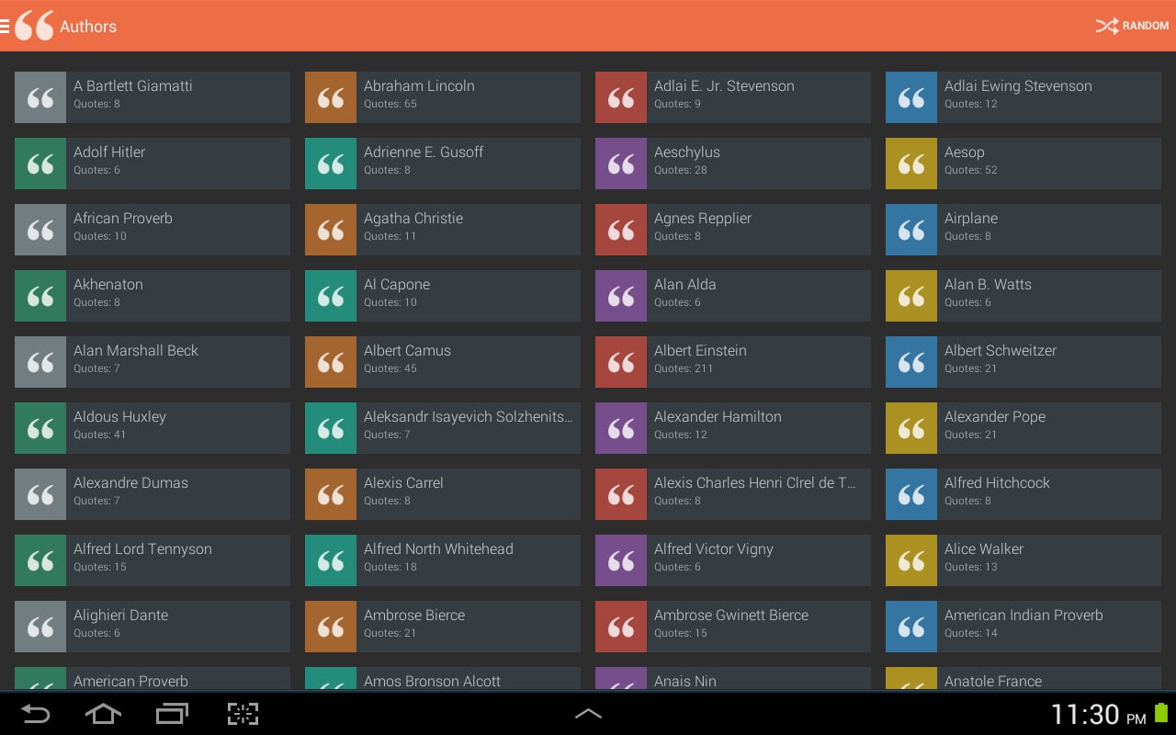The width and height of the screenshot is (1176, 735).
Task: Tap the screenshot capture icon in navigation bar
Action: coord(243,714)
